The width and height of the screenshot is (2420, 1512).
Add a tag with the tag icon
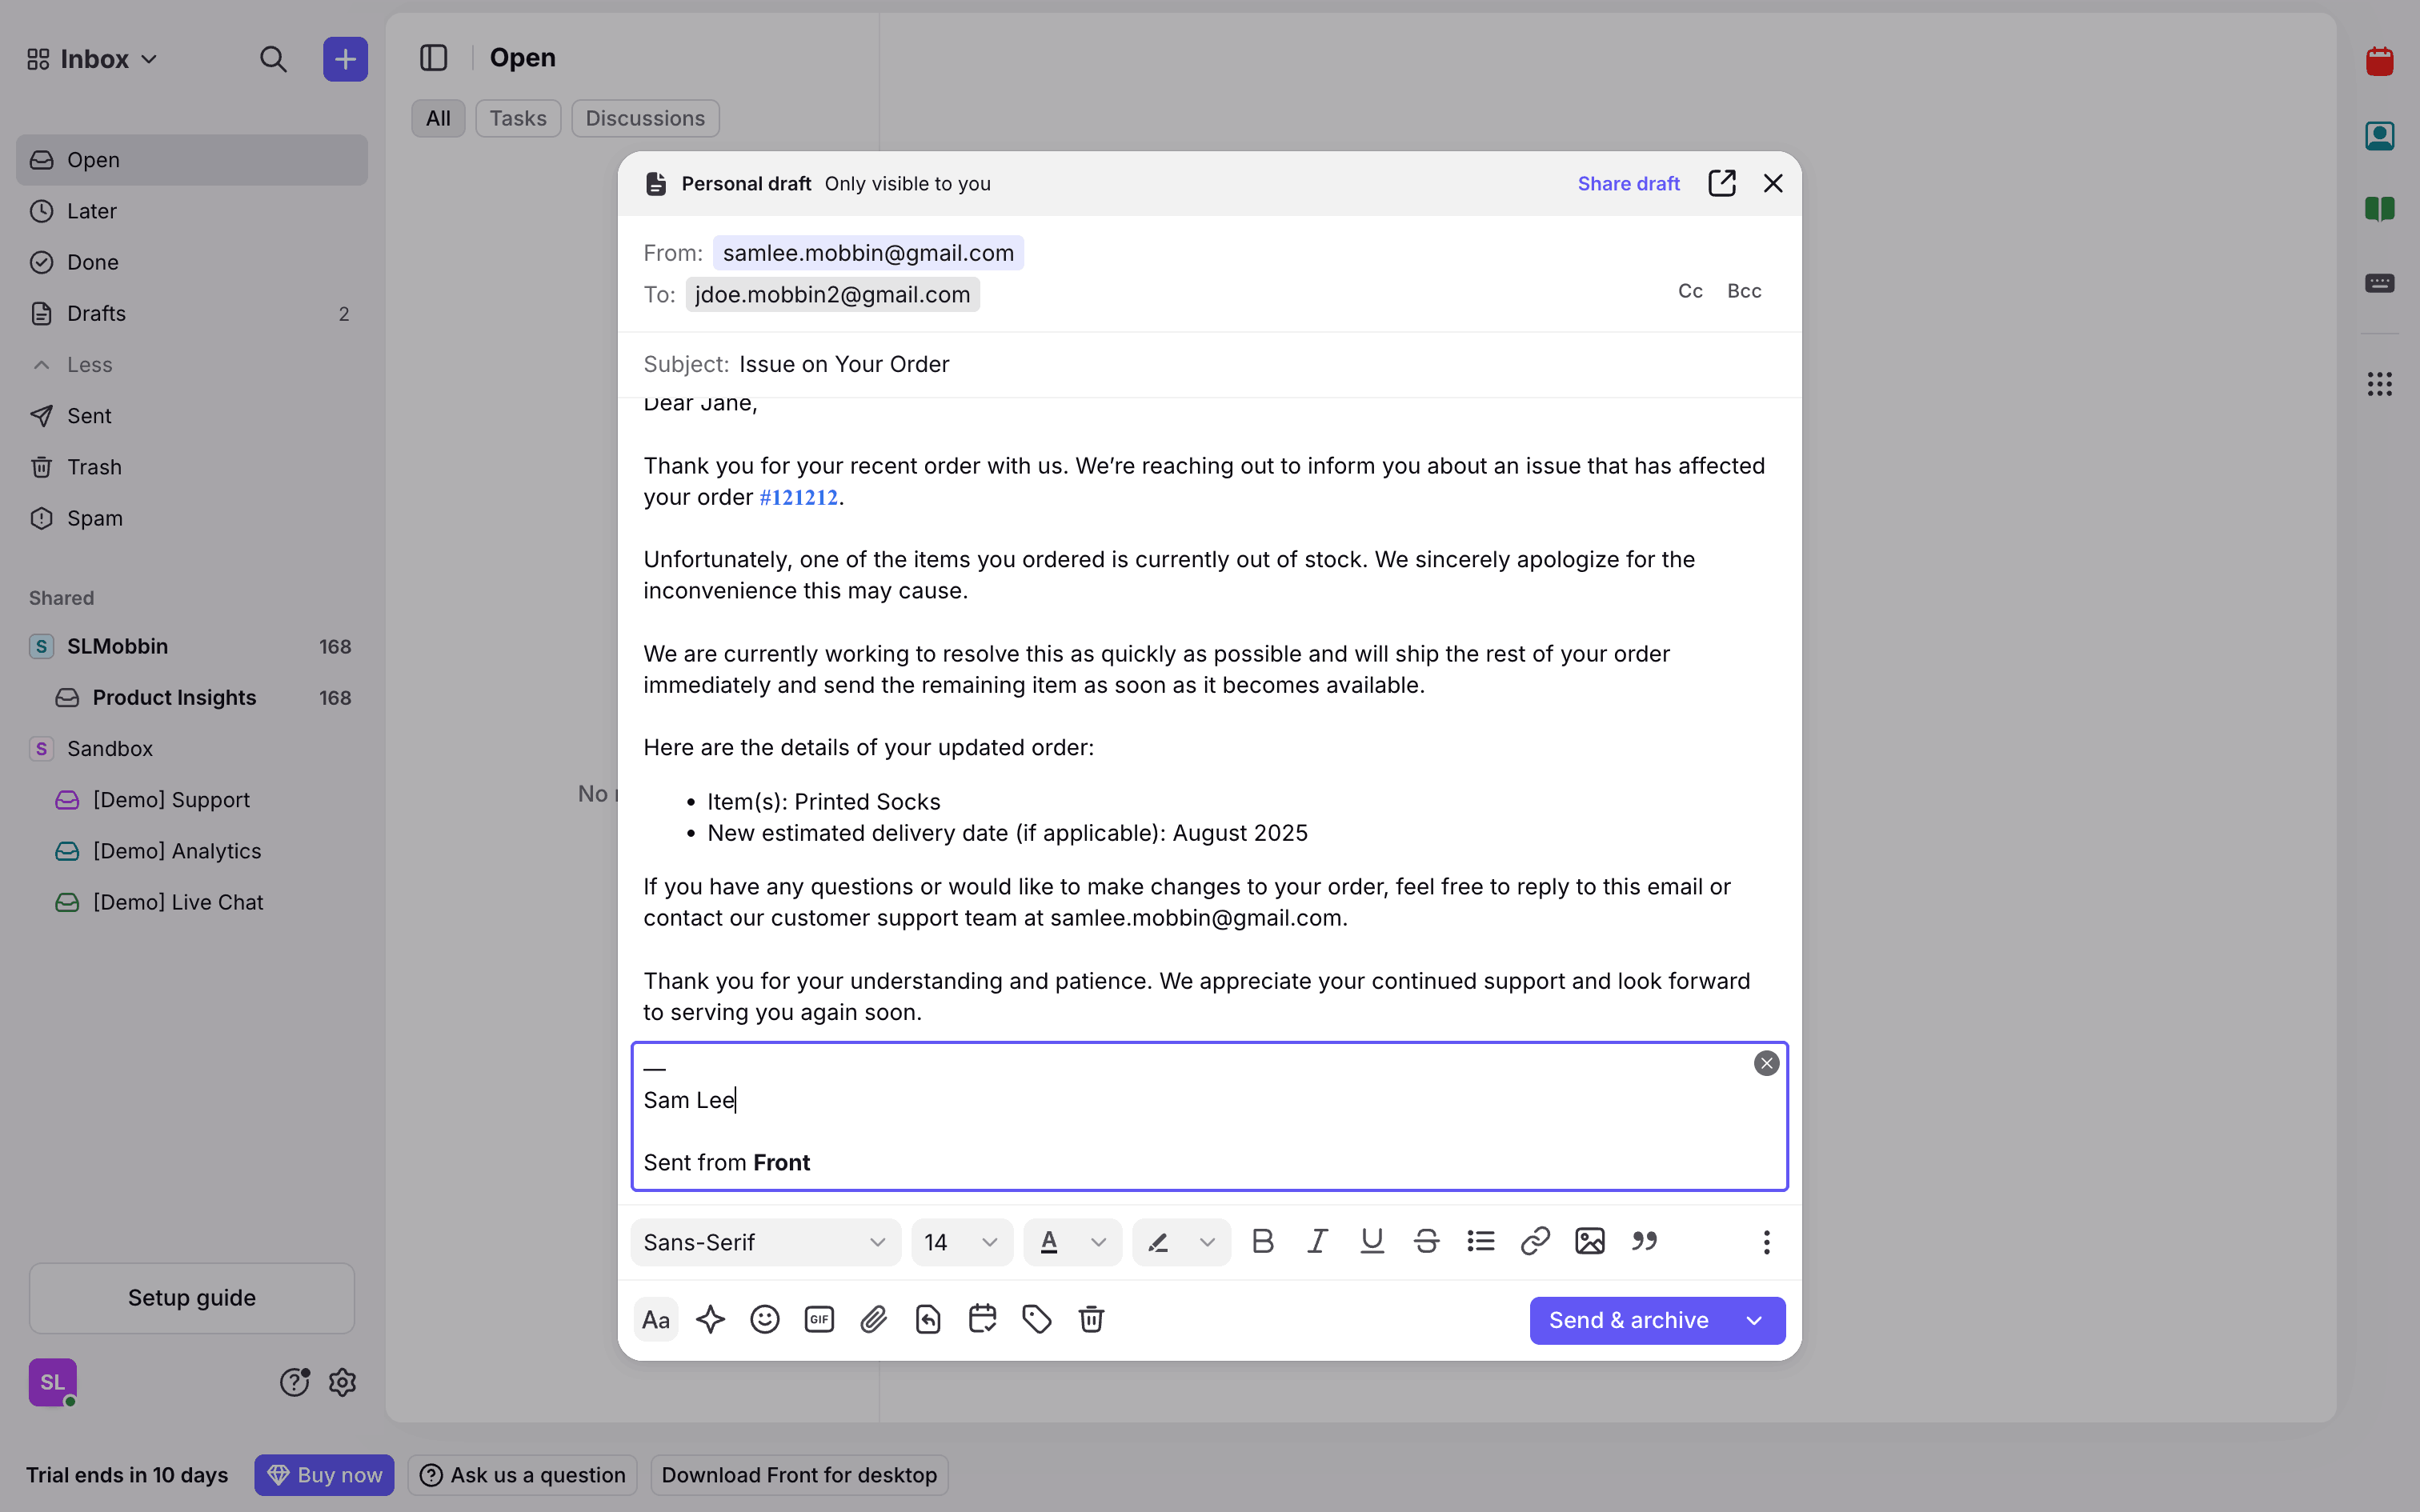[1037, 1319]
